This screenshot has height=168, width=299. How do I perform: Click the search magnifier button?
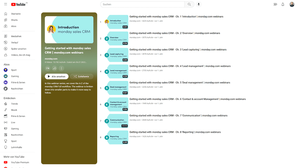coord(189,4)
